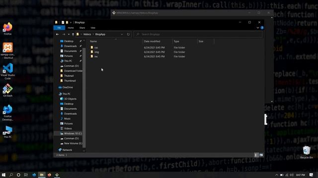
Task: Select New Volume (E:) drive
Action: pos(73,143)
